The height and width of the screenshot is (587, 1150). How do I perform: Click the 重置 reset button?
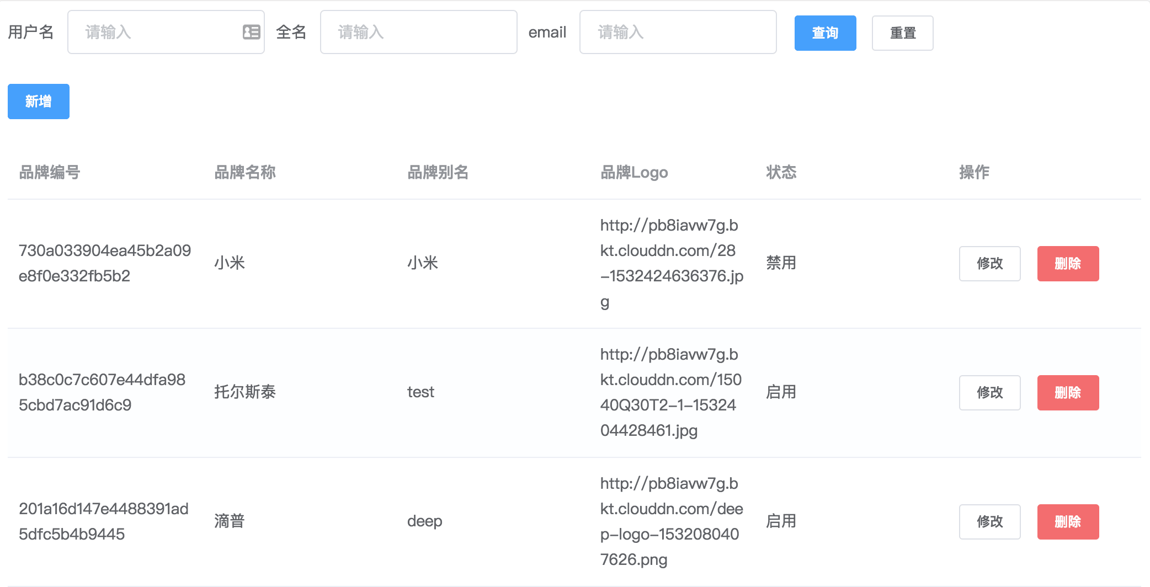[902, 33]
